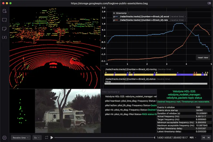The image size is (213, 142).
Task: Click the Events since startup value 26090
Action: [x=199, y=110]
